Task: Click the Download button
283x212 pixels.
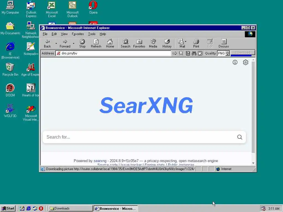Action: click(243, 53)
